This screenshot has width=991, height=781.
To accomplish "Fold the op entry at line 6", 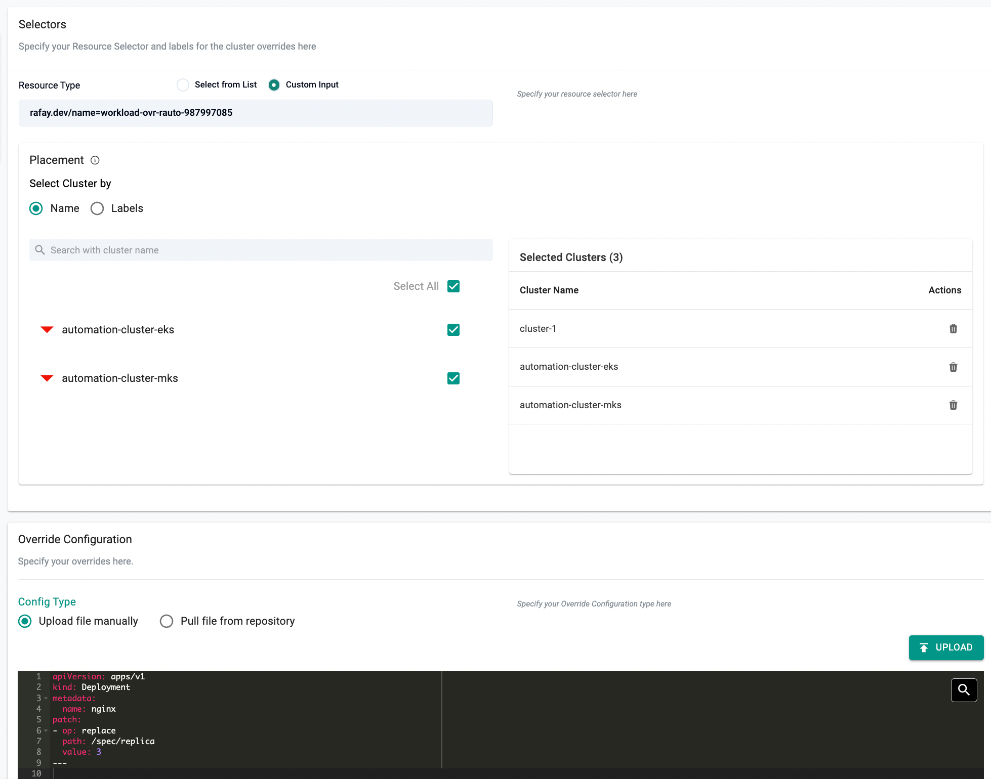I will pos(46,730).
